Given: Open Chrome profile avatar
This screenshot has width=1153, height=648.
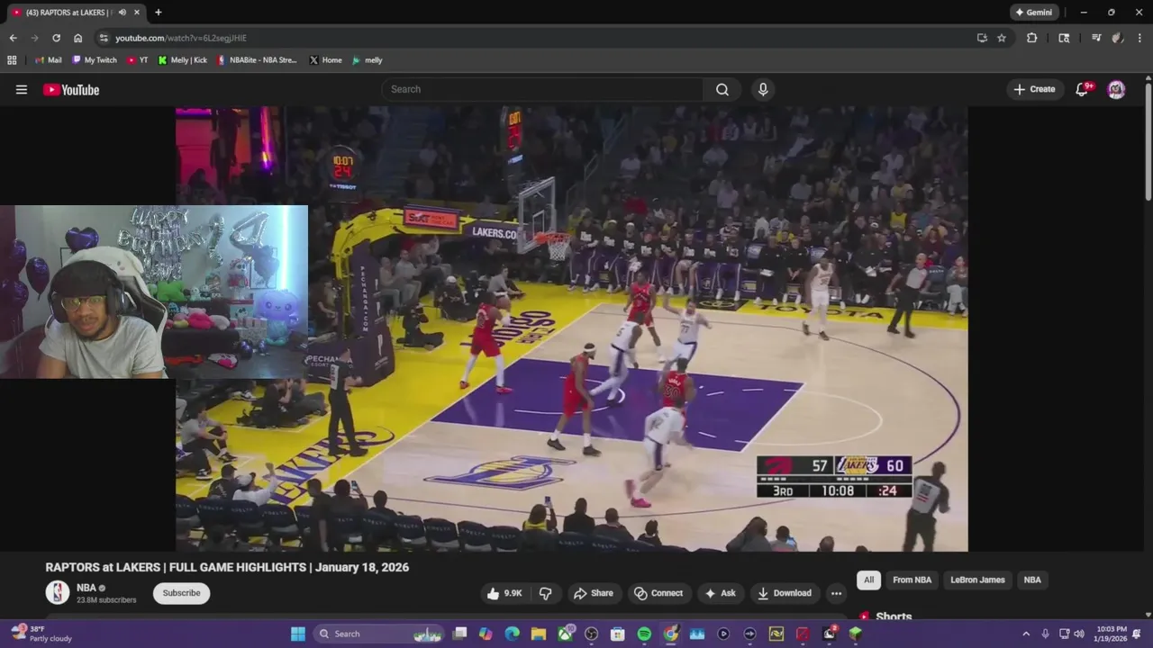Looking at the screenshot, I should point(1118,38).
